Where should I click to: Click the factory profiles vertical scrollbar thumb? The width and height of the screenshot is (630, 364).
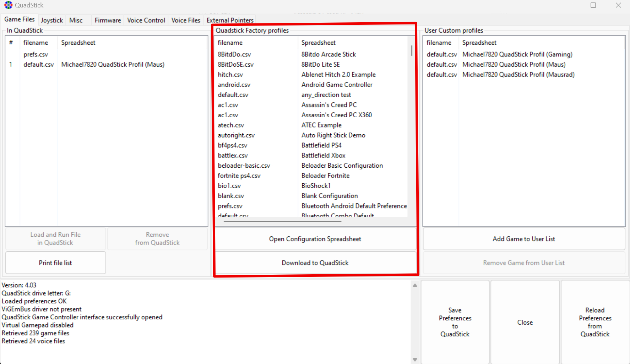click(x=412, y=50)
